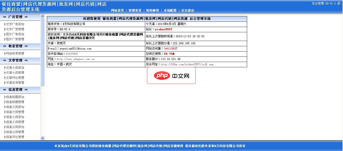Click the 文章管理 section icon
Screen dimensions: 343x151
point(5,60)
